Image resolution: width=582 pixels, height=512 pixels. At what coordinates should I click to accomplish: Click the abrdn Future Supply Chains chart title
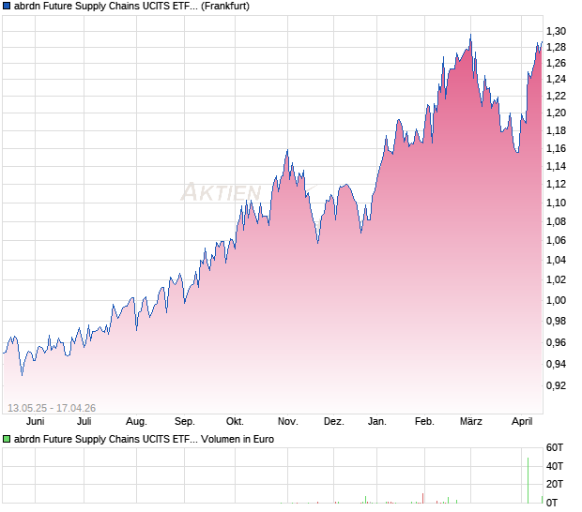click(105, 7)
